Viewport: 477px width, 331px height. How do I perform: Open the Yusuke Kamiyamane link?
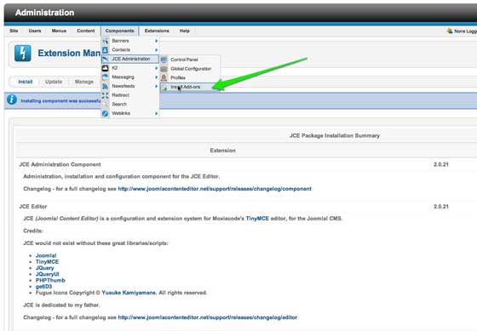[x=129, y=293]
